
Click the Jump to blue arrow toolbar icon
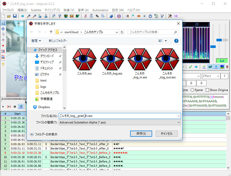[x=22, y=16]
